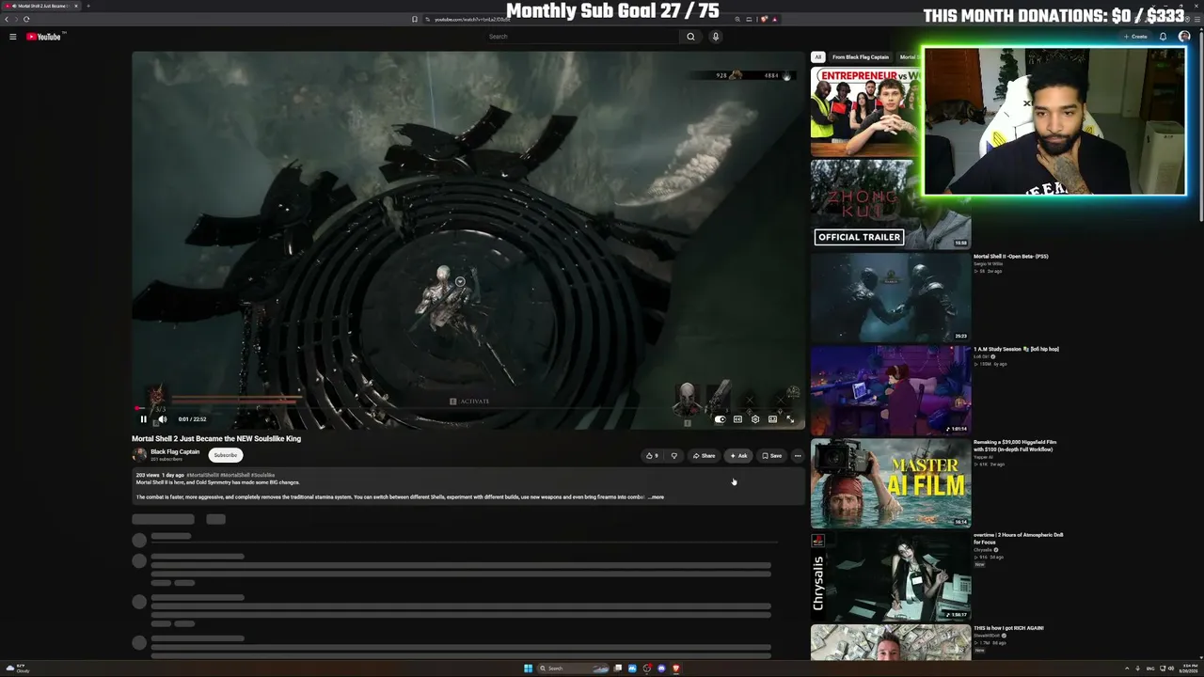Open subtitles/captions in video player

[737, 419]
